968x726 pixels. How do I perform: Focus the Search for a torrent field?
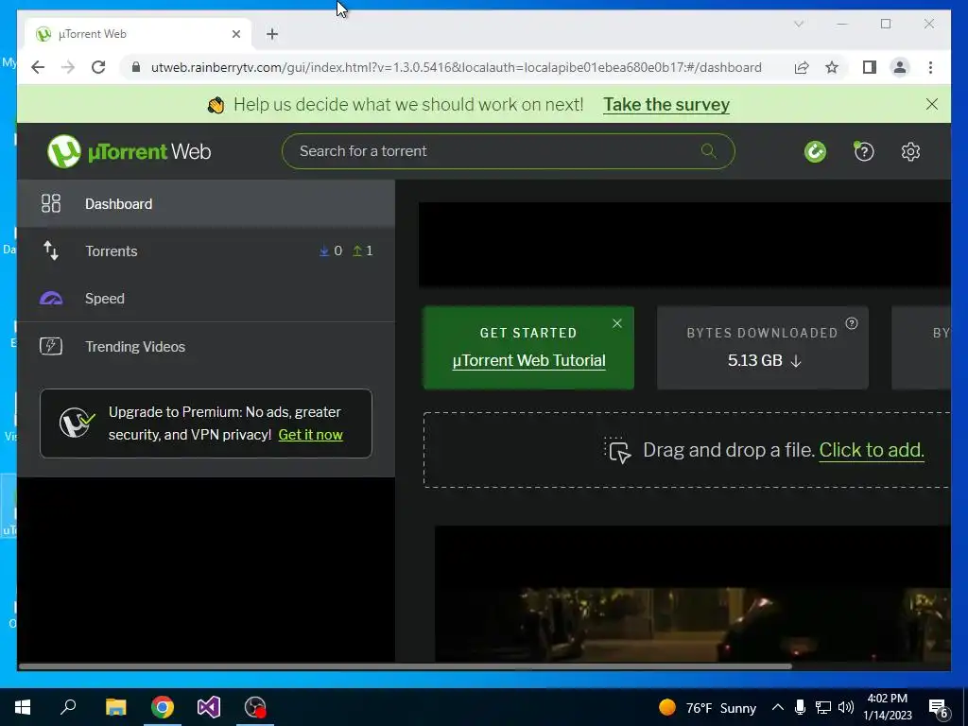[x=508, y=151]
